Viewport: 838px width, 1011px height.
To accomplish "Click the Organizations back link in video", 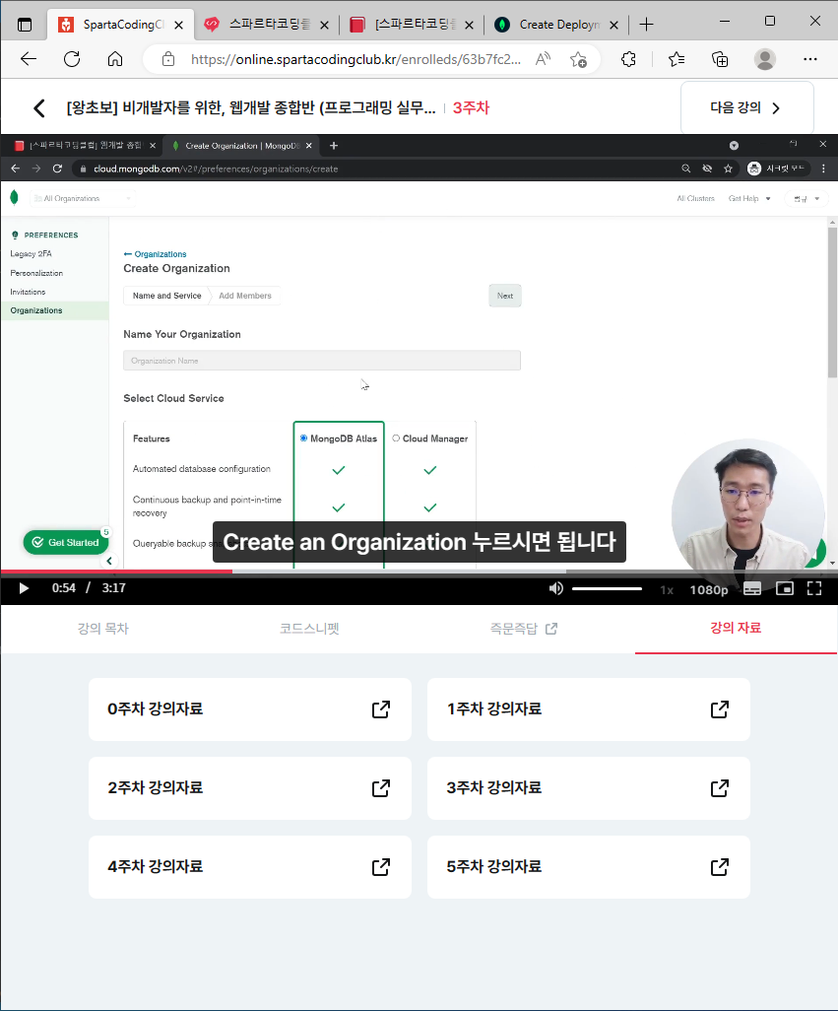I will pos(156,254).
